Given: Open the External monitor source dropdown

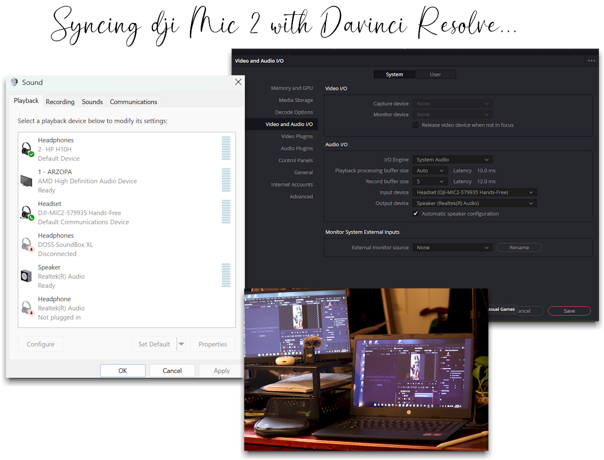Looking at the screenshot, I should click(453, 248).
